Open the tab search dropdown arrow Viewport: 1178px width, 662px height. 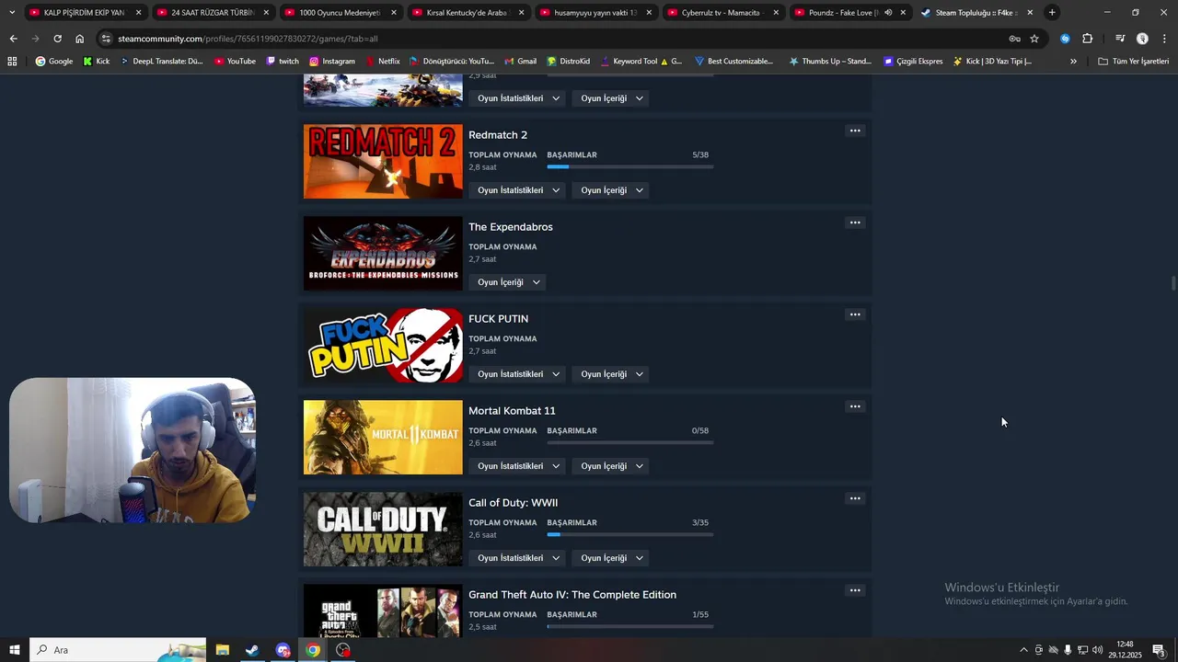point(12,12)
